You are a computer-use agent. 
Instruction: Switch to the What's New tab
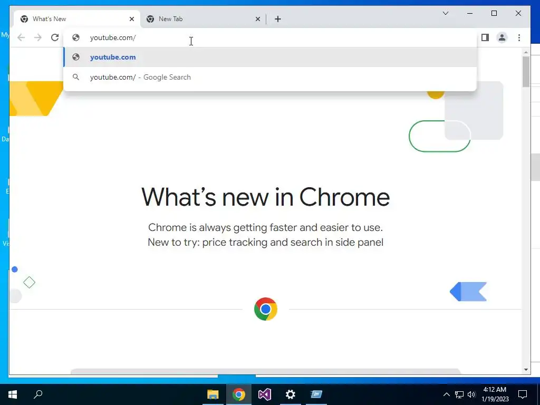pos(76,19)
